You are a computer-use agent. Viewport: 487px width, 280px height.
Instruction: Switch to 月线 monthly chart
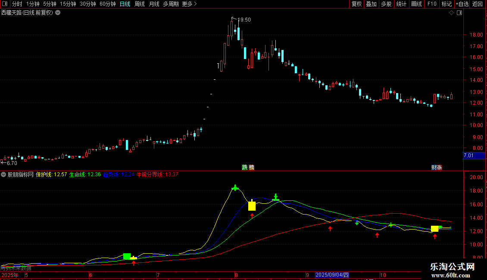[x=154, y=4]
